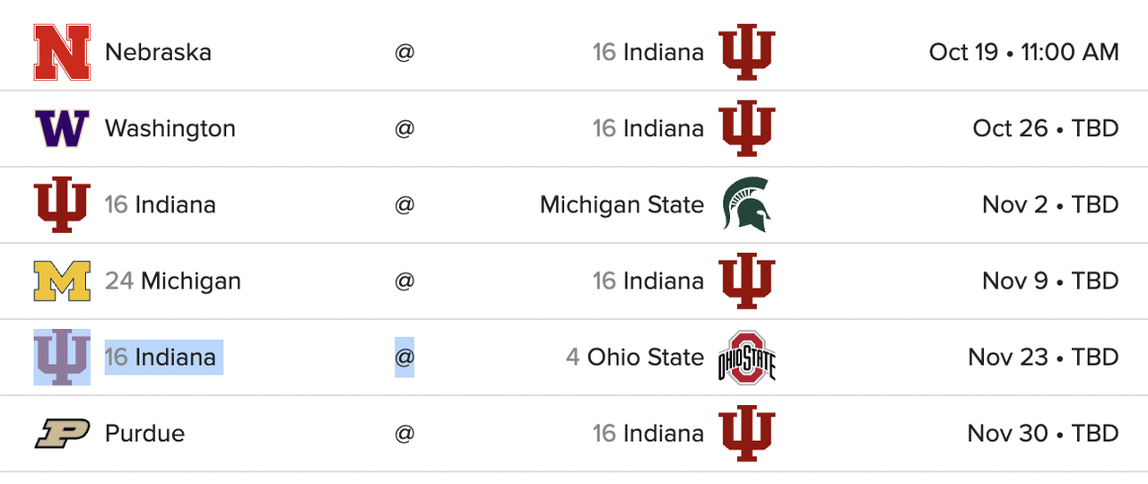The width and height of the screenshot is (1148, 484).
Task: Click the Washington purple W logo
Action: tap(62, 128)
